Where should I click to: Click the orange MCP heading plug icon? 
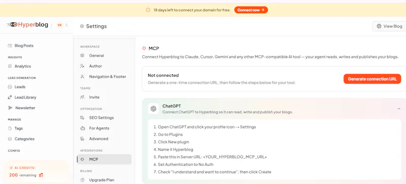coord(144,48)
